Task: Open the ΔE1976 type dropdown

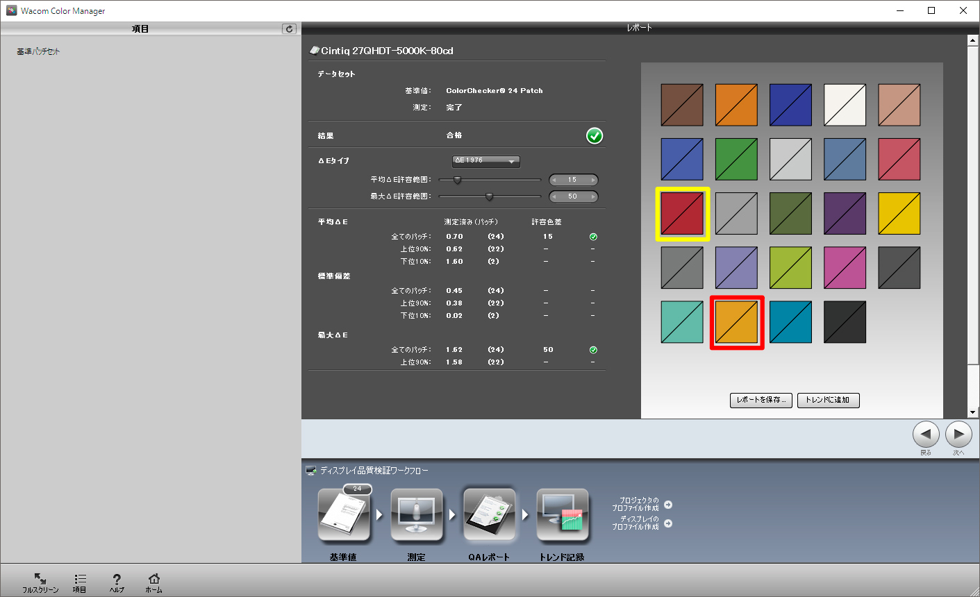Action: 486,161
